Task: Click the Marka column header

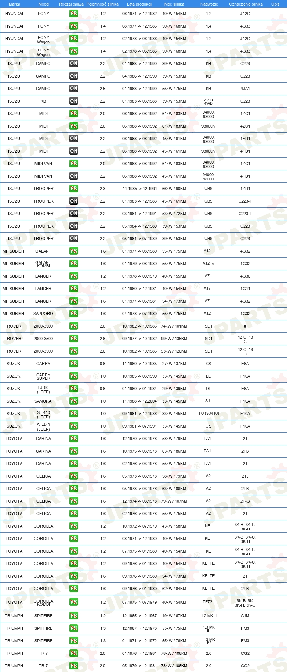Action: pos(14,4)
